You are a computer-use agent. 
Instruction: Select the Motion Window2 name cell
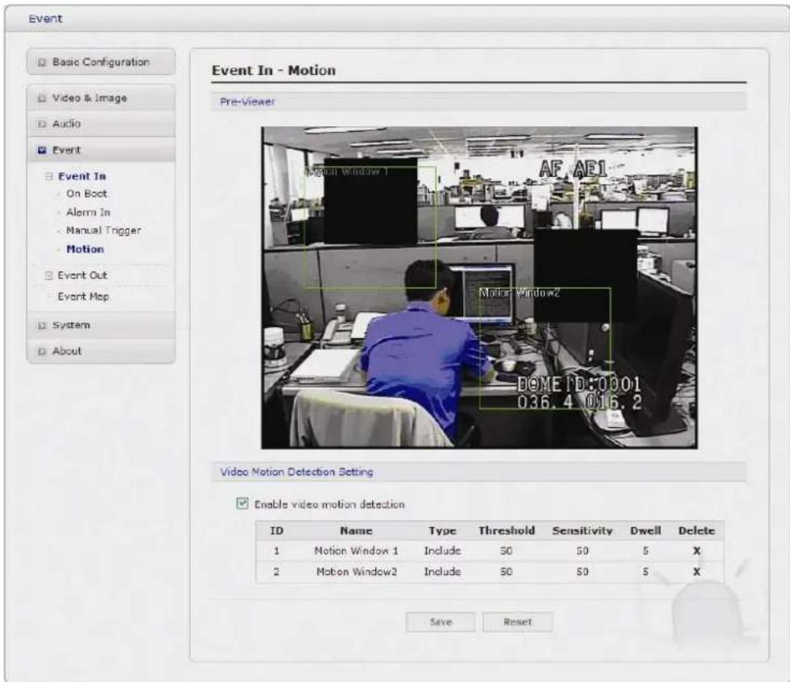point(356,572)
